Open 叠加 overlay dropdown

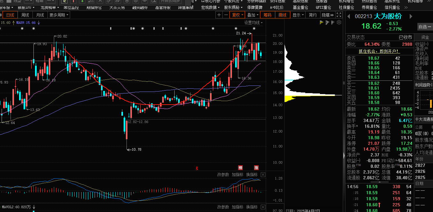(253, 15)
